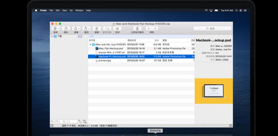Click the minus button under the sidebar
This screenshot has width=278, height=136.
[x=56, y=121]
